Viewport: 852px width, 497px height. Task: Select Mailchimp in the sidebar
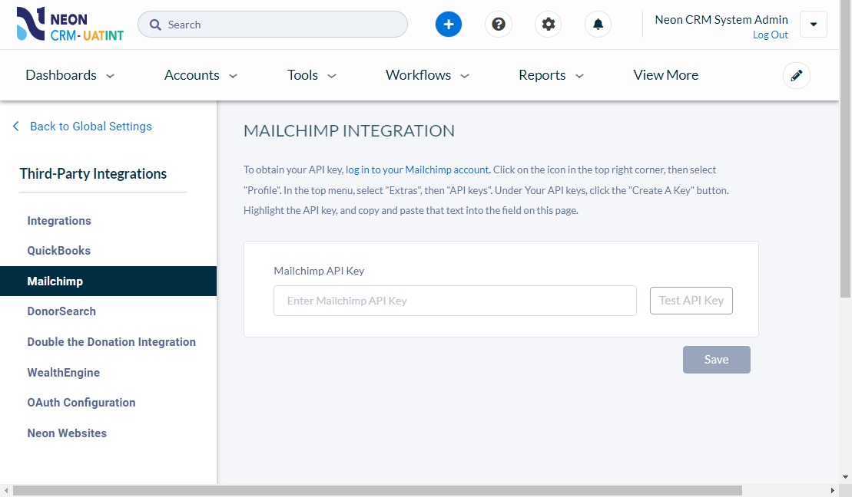click(x=108, y=281)
